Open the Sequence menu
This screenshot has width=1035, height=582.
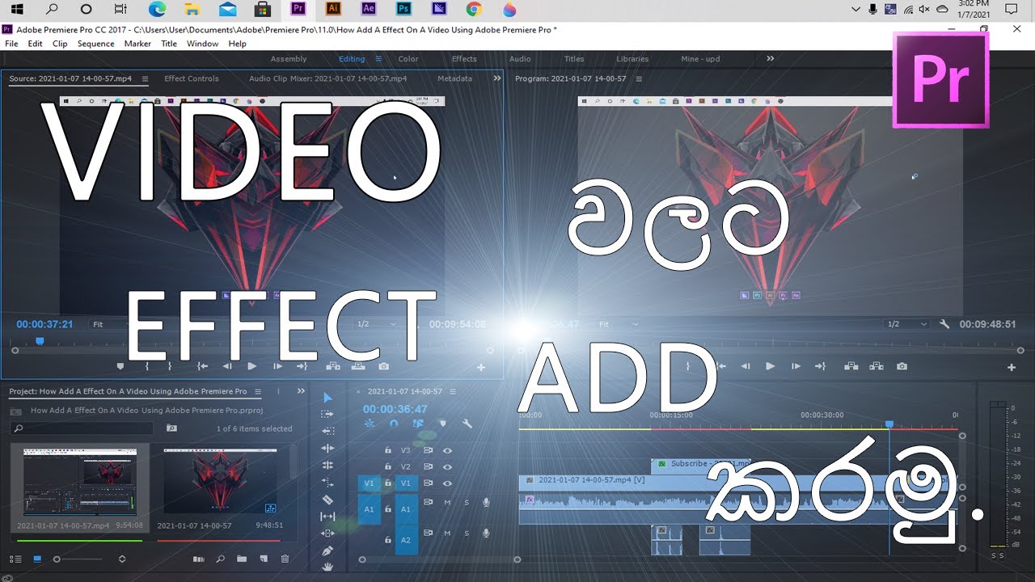(95, 44)
